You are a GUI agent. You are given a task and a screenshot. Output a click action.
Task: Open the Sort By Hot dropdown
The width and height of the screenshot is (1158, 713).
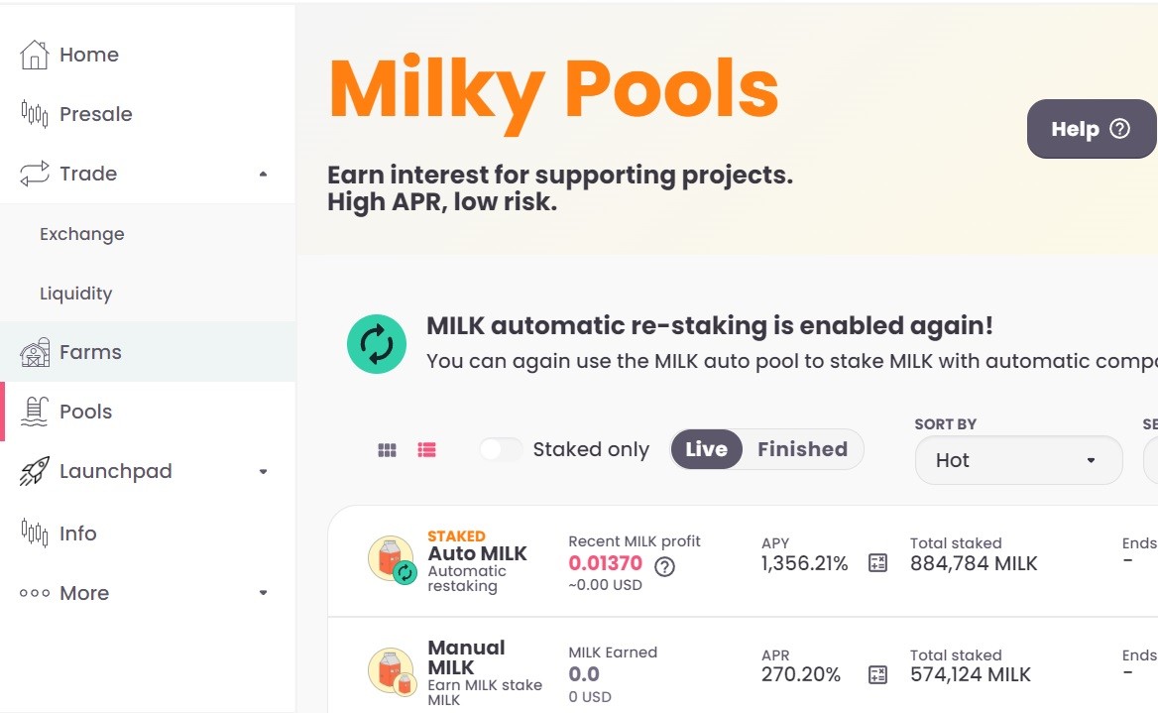pyautogui.click(x=1018, y=460)
